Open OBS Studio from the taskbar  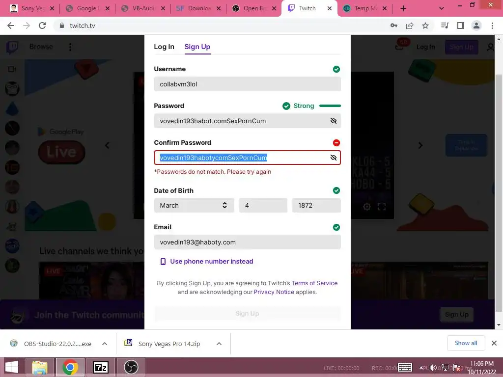[x=131, y=367]
